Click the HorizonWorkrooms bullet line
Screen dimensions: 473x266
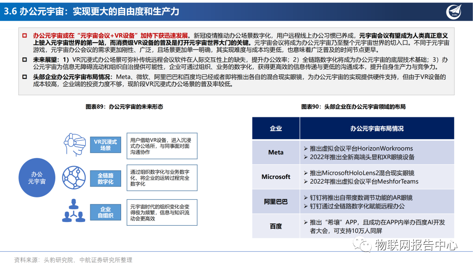(x=359, y=149)
